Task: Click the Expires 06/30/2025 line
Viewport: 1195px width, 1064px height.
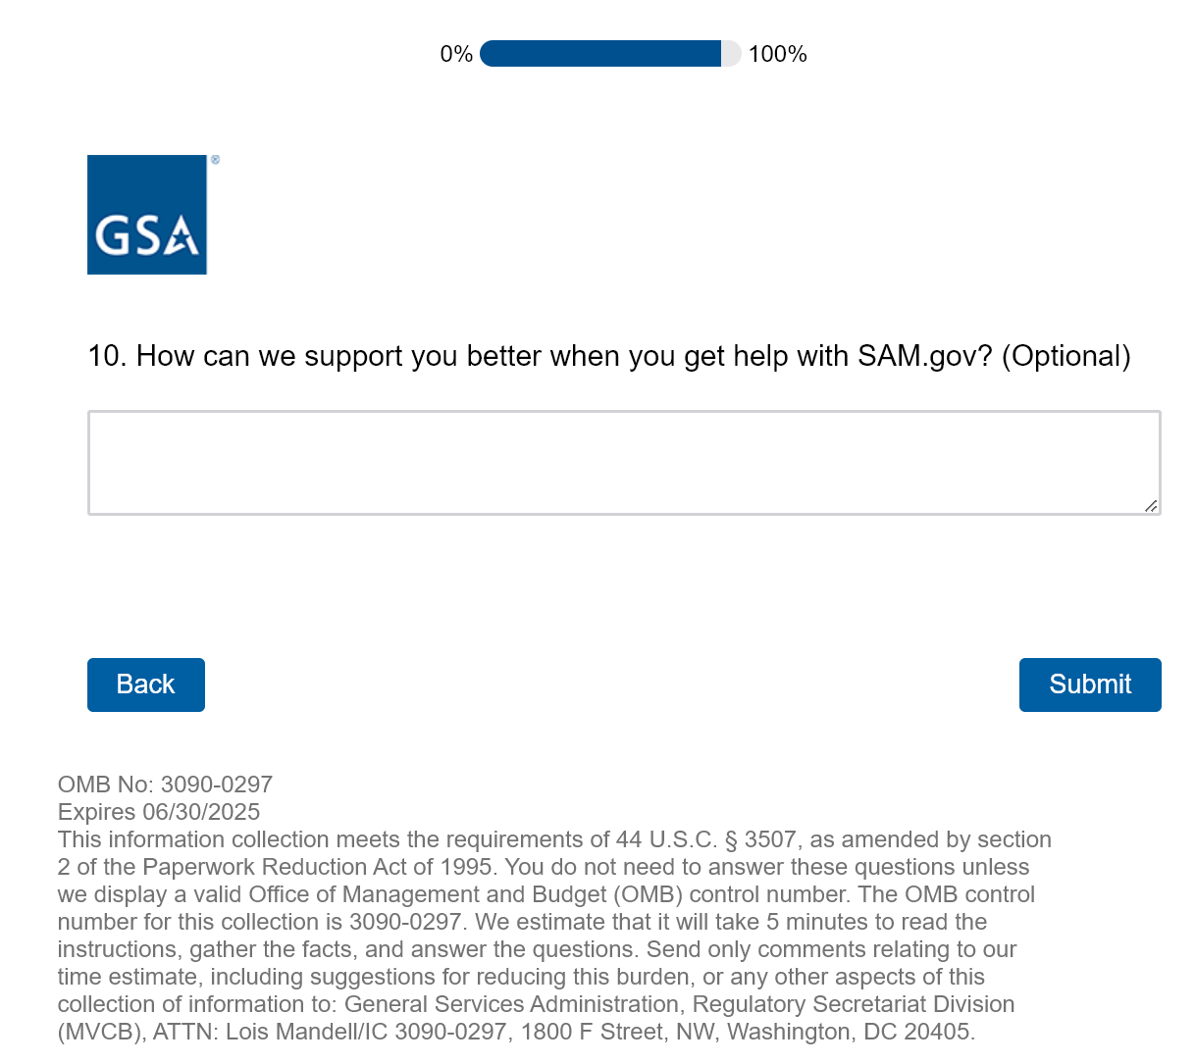Action: [x=159, y=812]
